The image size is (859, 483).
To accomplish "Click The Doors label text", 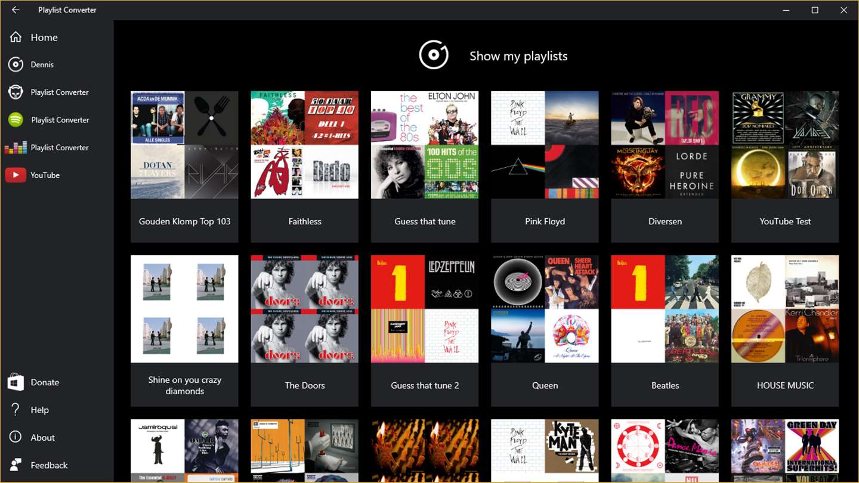I will click(x=305, y=385).
